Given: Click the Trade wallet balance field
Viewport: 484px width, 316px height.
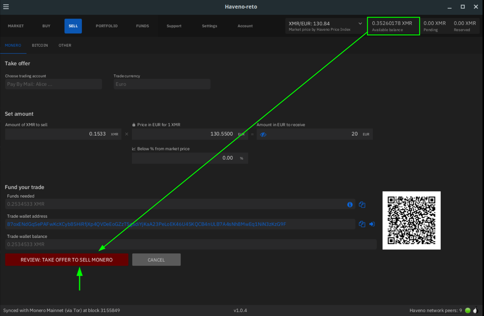Looking at the screenshot, I should (191, 244).
